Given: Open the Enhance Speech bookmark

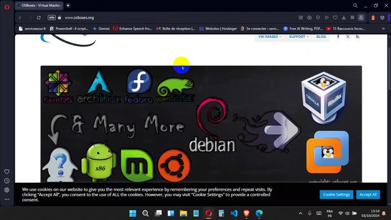Looking at the screenshot, I should [x=133, y=29].
